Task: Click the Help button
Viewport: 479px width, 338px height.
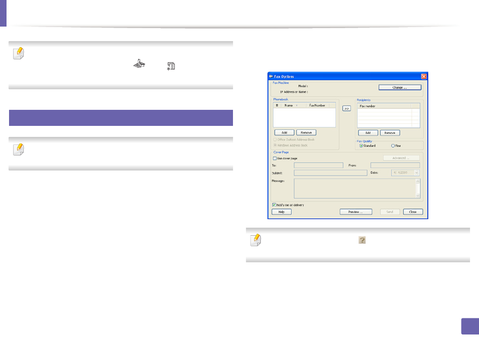Action: [281, 212]
